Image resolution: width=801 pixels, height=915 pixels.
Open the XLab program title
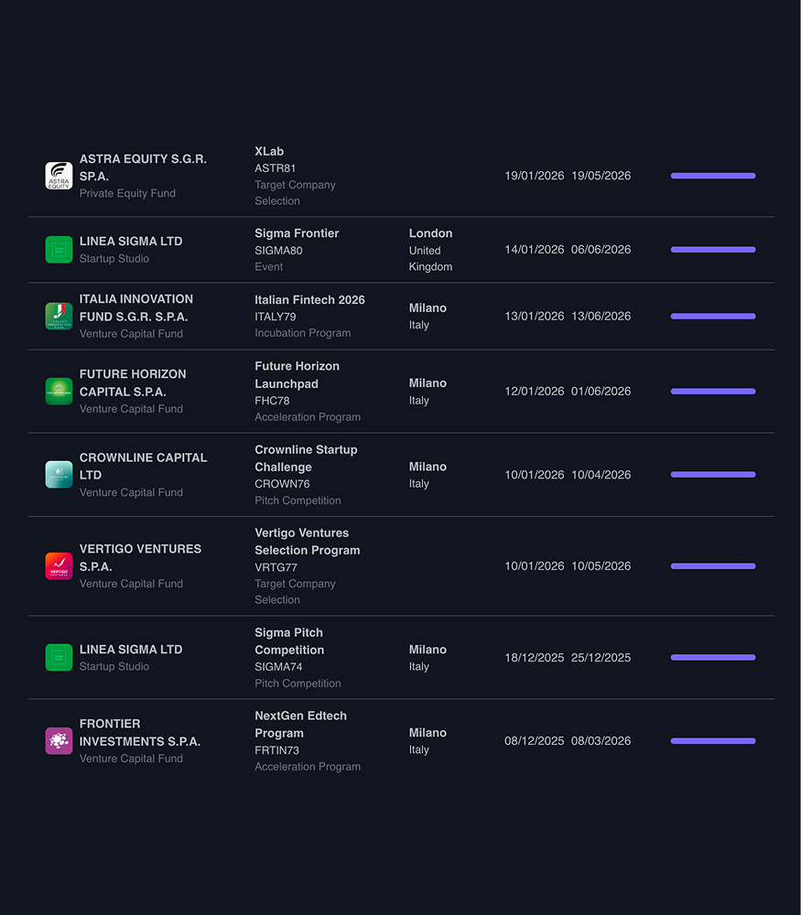point(269,151)
